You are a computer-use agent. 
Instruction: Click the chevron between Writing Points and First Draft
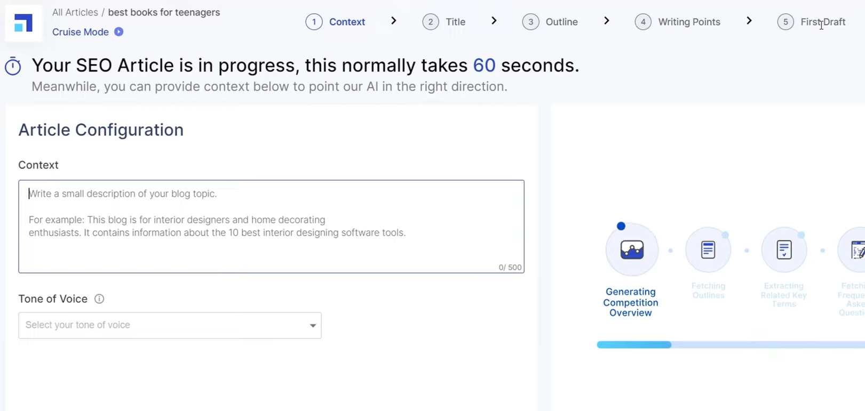[750, 20]
